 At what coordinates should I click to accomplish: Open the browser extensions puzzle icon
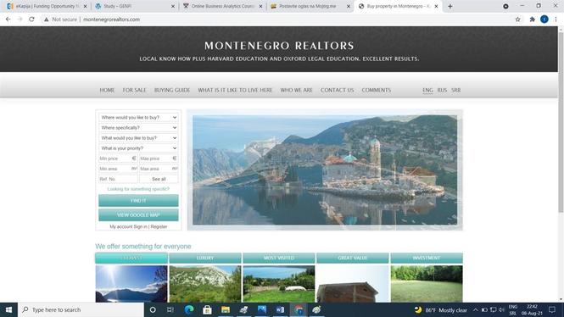pyautogui.click(x=532, y=19)
